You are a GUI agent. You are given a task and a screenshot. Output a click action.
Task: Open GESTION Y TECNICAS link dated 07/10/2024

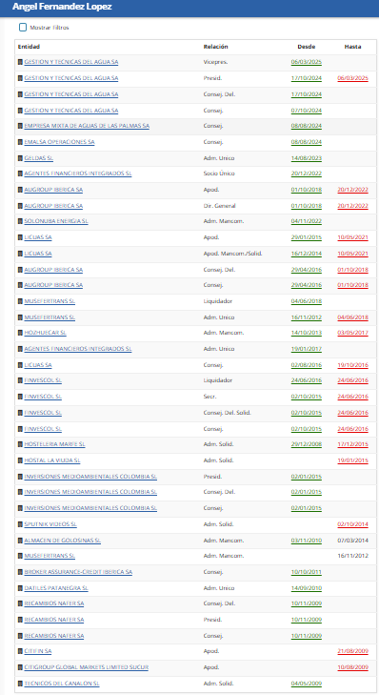70,111
